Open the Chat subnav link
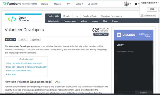Viewport: 160px width, 95px height. tap(105, 21)
